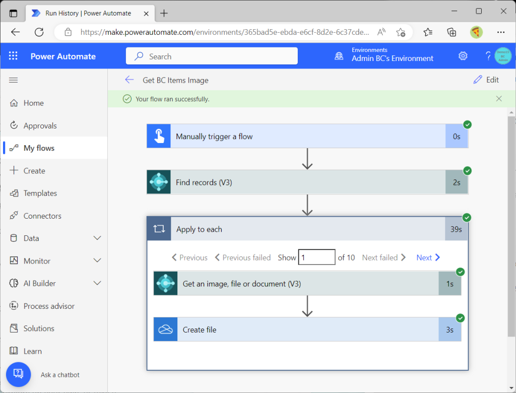Refresh the browser page

(x=39, y=32)
